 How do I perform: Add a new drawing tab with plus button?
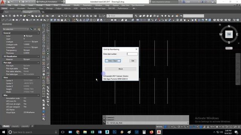click(x=43, y=12)
